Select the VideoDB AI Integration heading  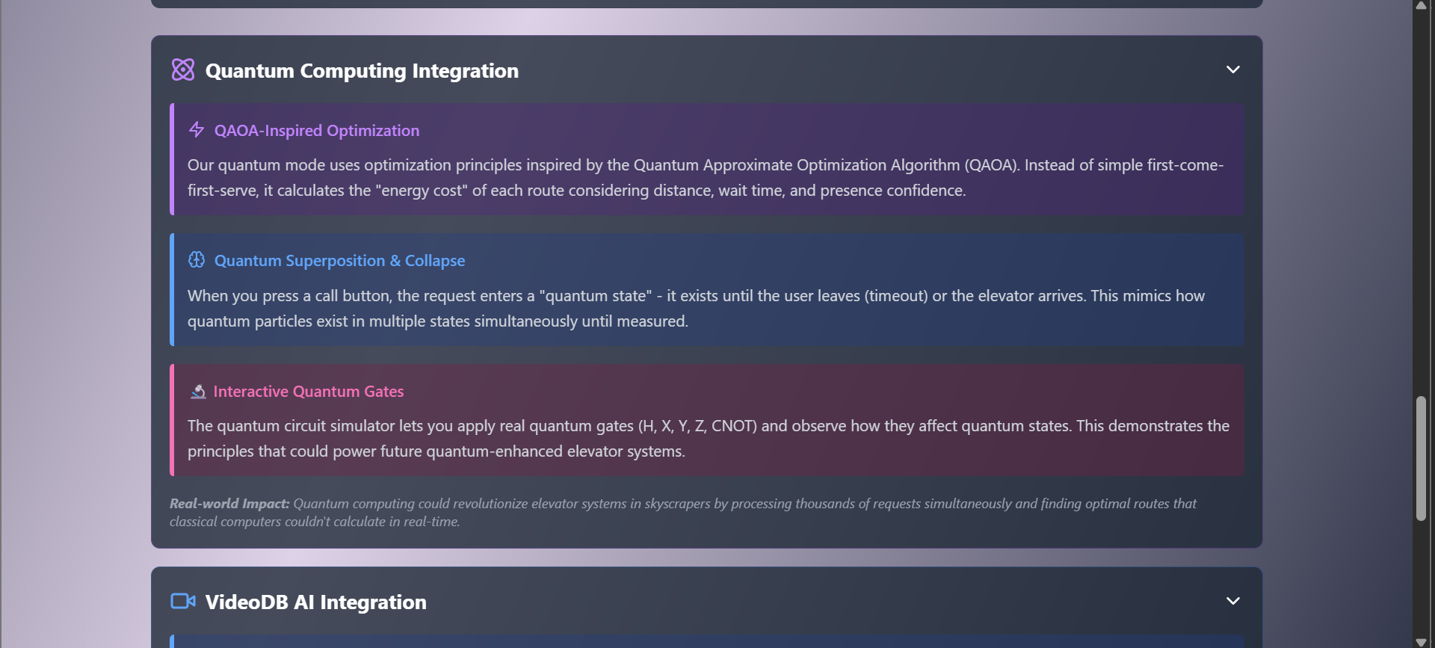coord(315,602)
